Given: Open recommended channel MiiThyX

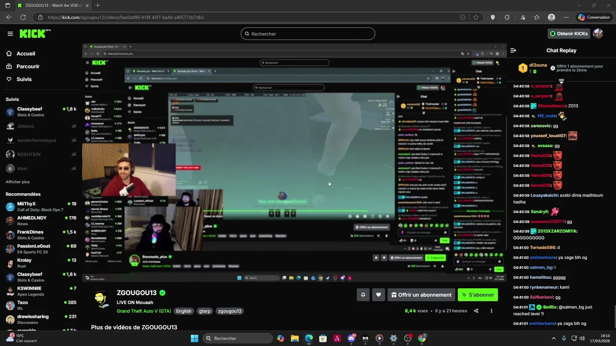Looking at the screenshot, I should coord(41,207).
